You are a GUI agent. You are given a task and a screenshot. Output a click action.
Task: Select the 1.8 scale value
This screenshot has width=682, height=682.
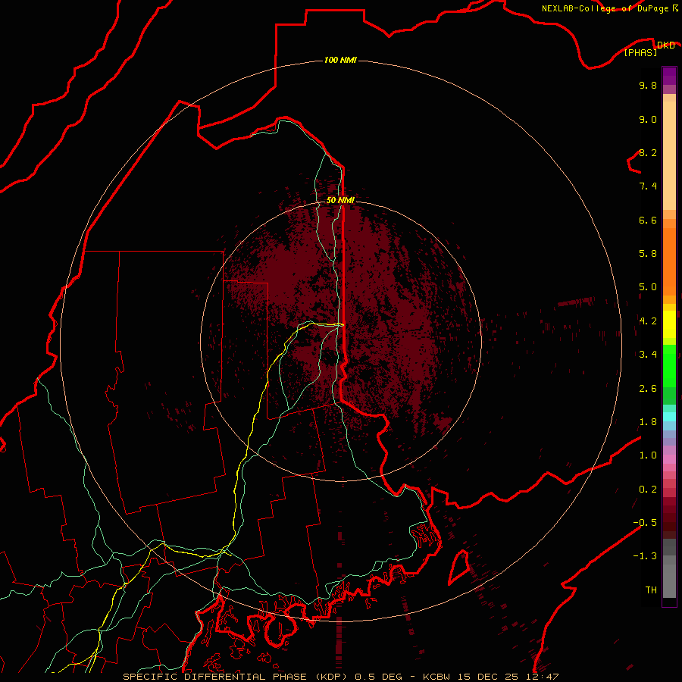(x=648, y=422)
